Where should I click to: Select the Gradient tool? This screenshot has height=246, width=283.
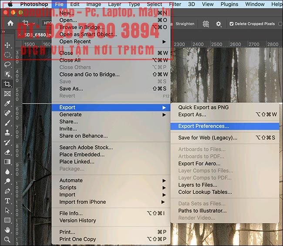coord(7,162)
